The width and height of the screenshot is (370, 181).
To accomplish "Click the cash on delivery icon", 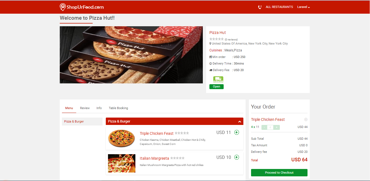I will (x=218, y=80).
